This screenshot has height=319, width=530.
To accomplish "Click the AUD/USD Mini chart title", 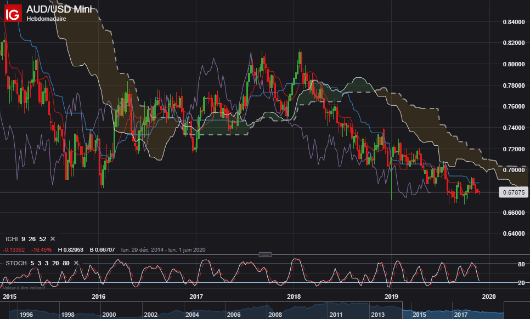I will 59,9.
